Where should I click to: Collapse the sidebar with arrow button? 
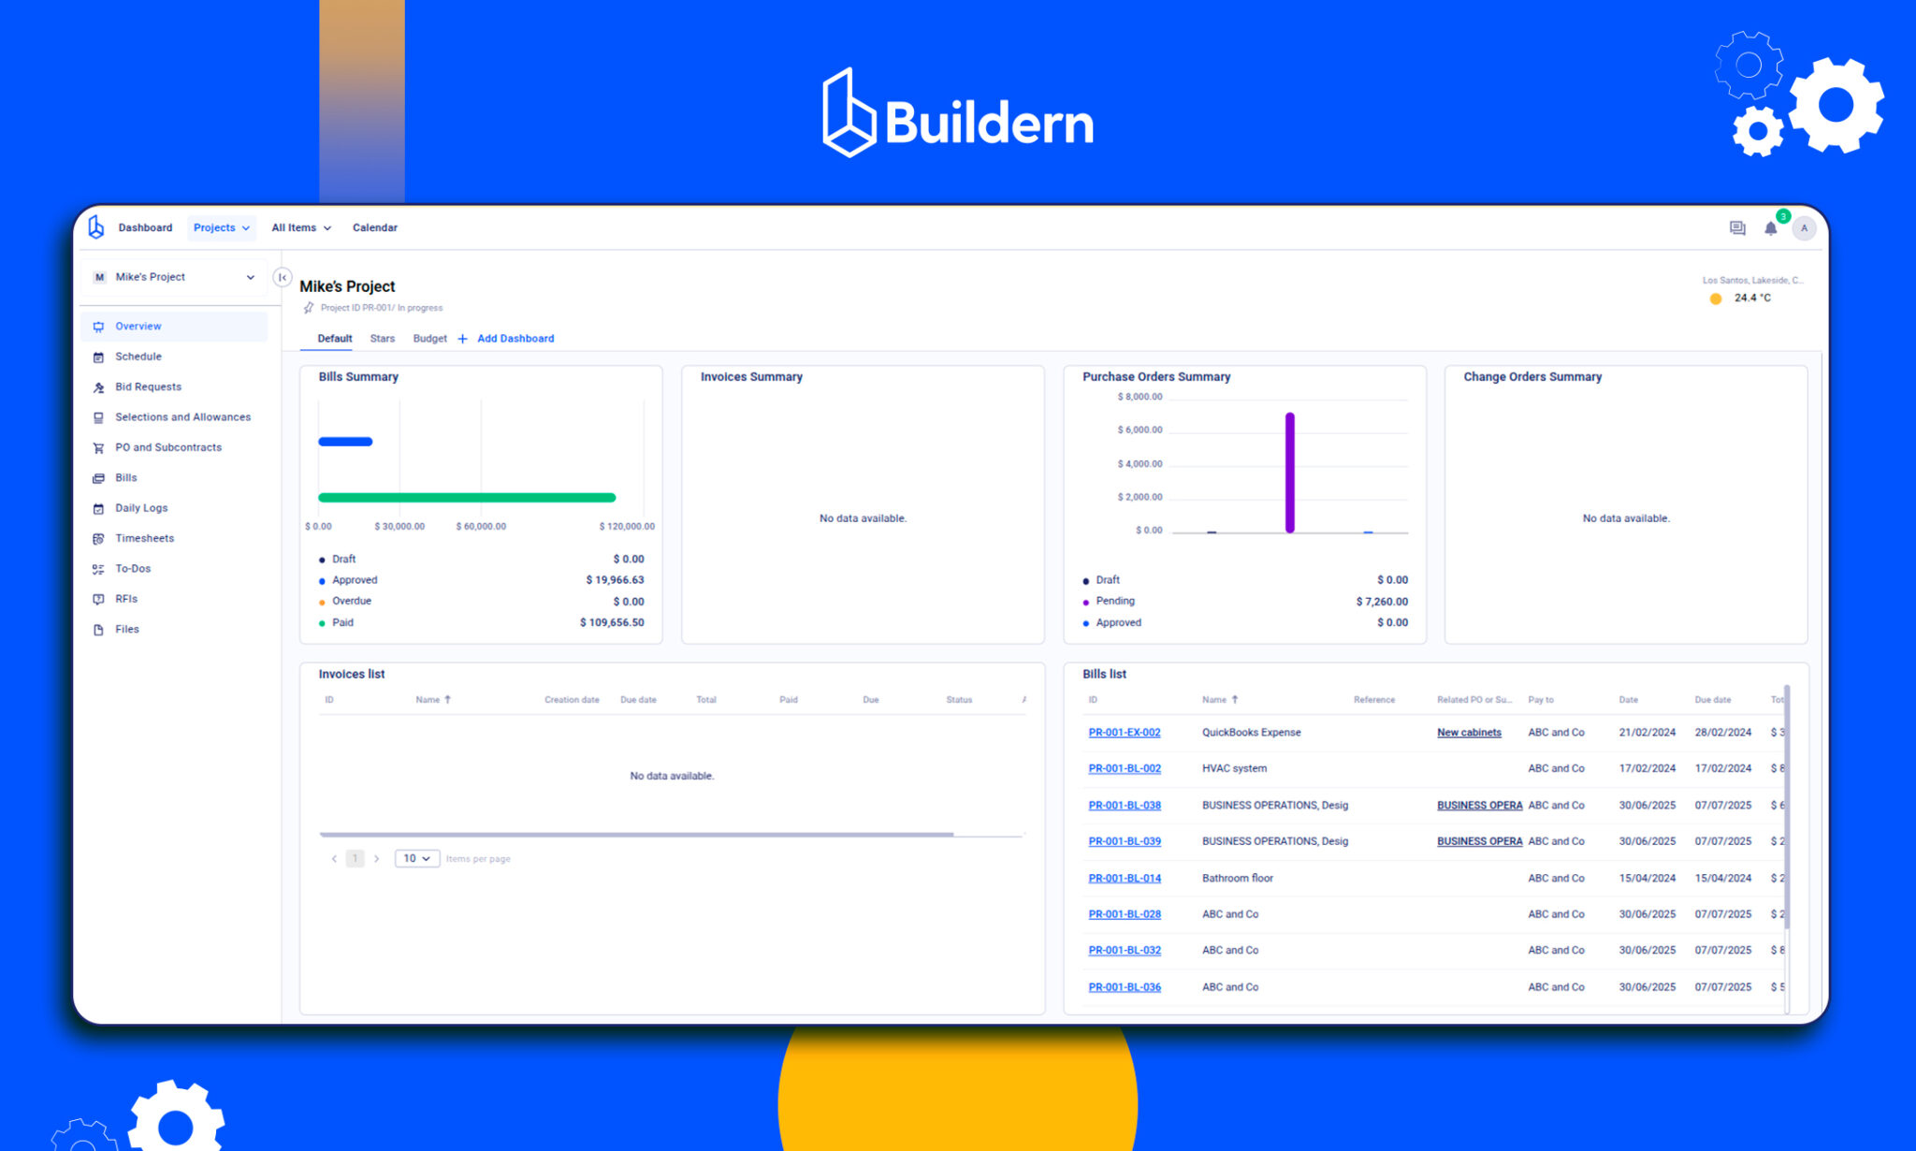[x=282, y=277]
